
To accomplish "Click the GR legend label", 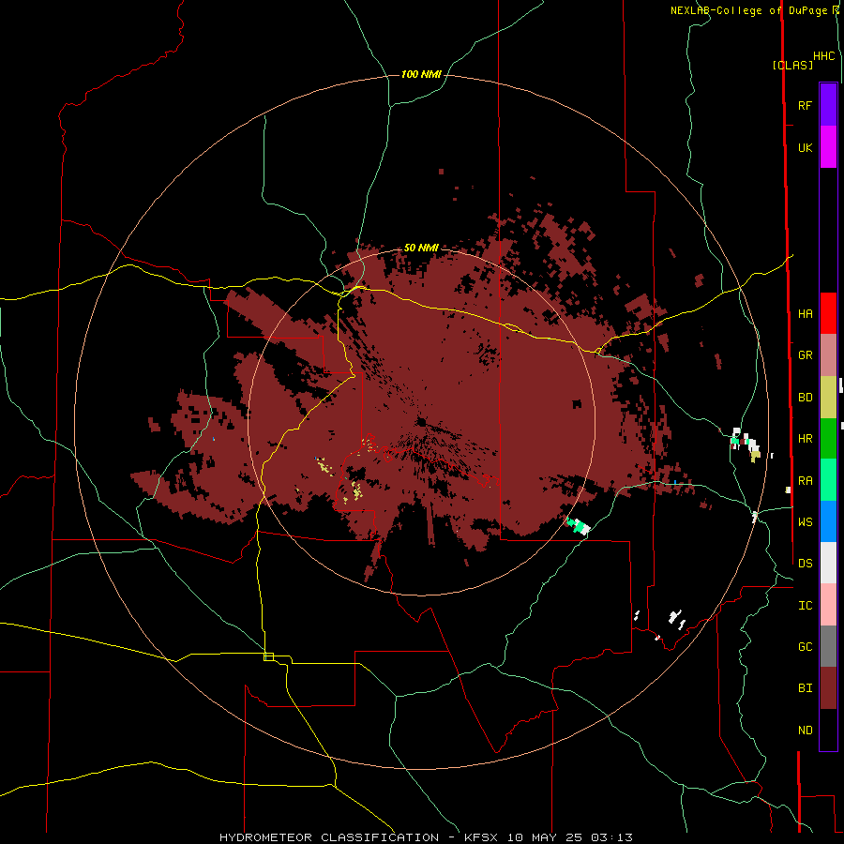I will click(806, 355).
